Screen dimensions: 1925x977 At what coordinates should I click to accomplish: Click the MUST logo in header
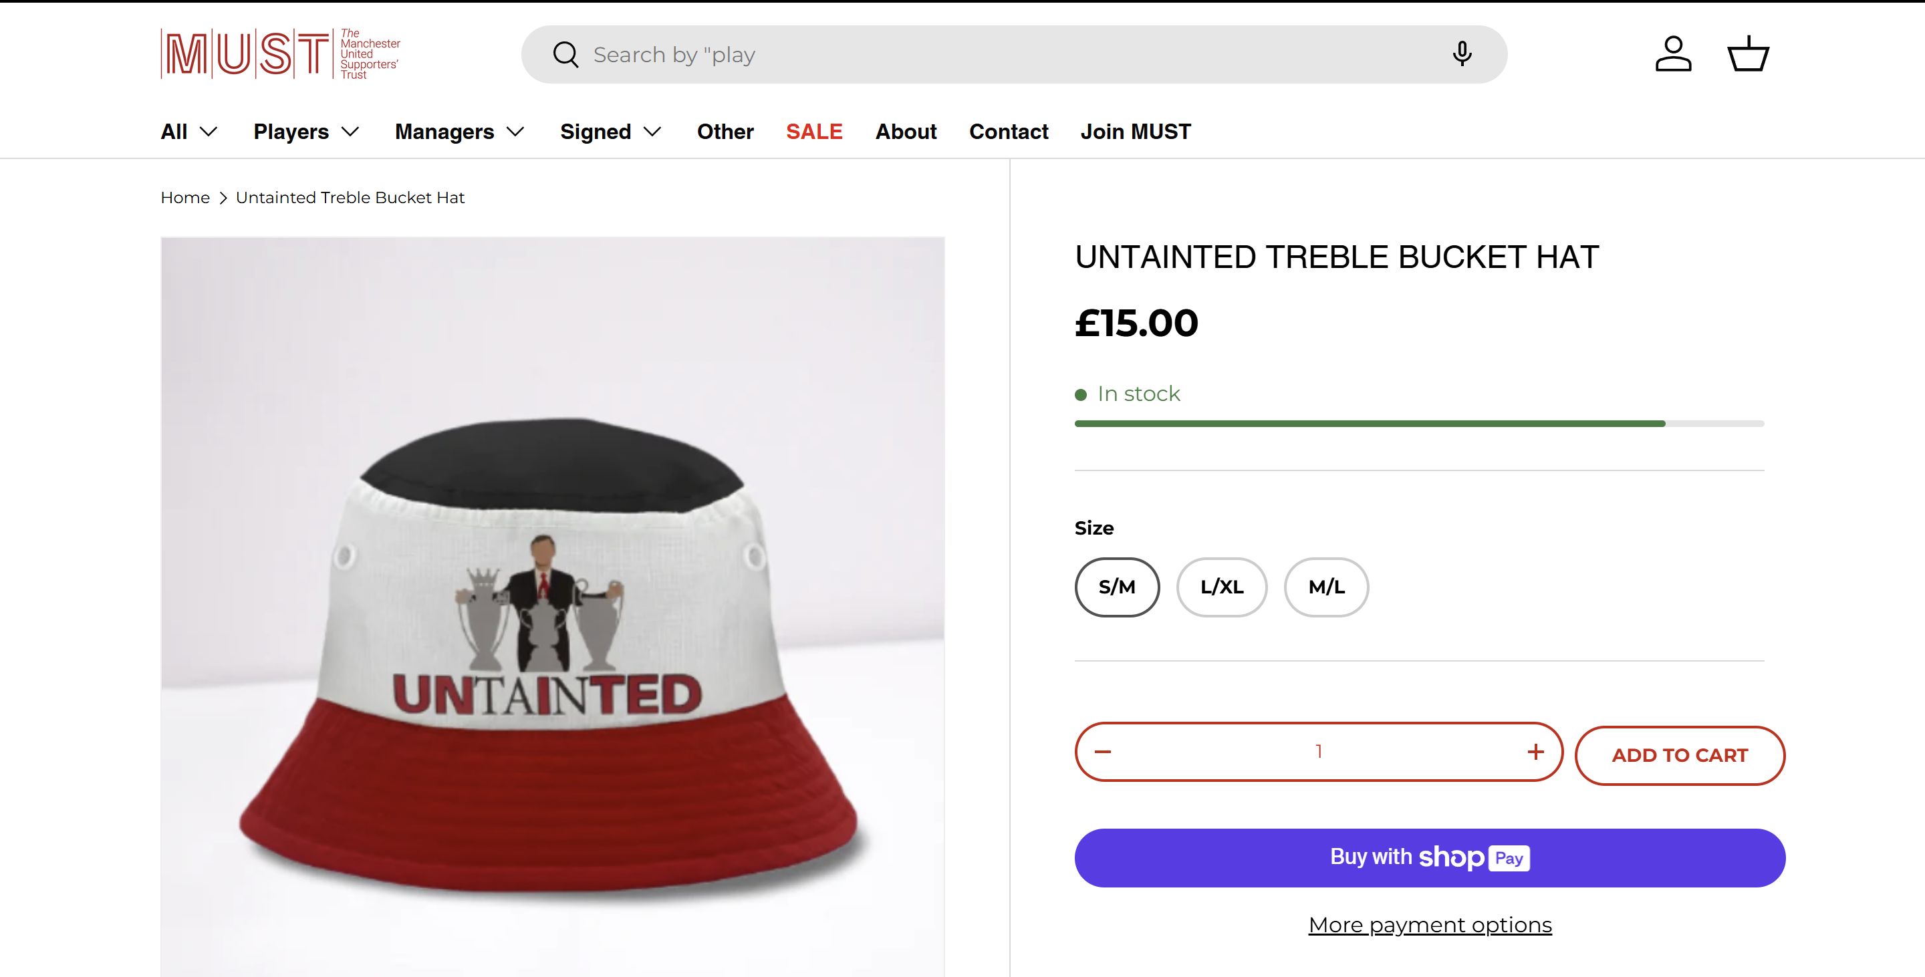(x=280, y=53)
